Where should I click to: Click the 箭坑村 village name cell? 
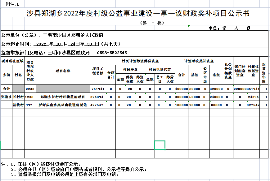point(18,105)
